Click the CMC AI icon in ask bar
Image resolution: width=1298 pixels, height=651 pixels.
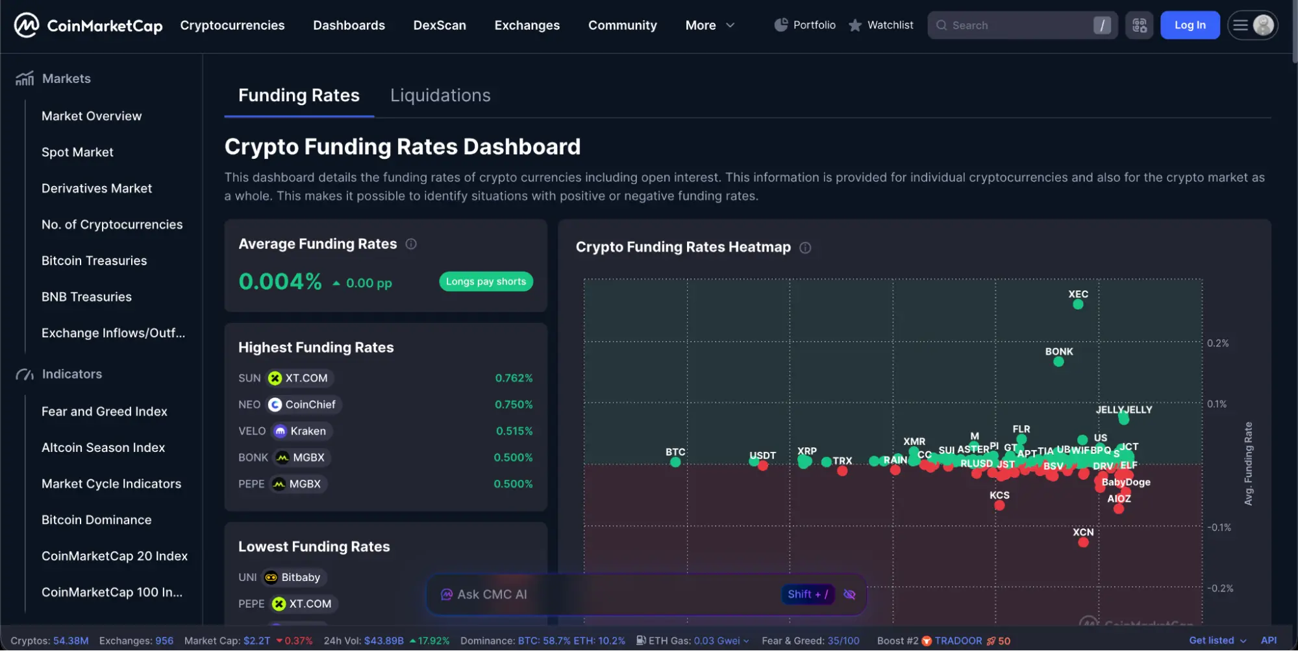(x=447, y=595)
